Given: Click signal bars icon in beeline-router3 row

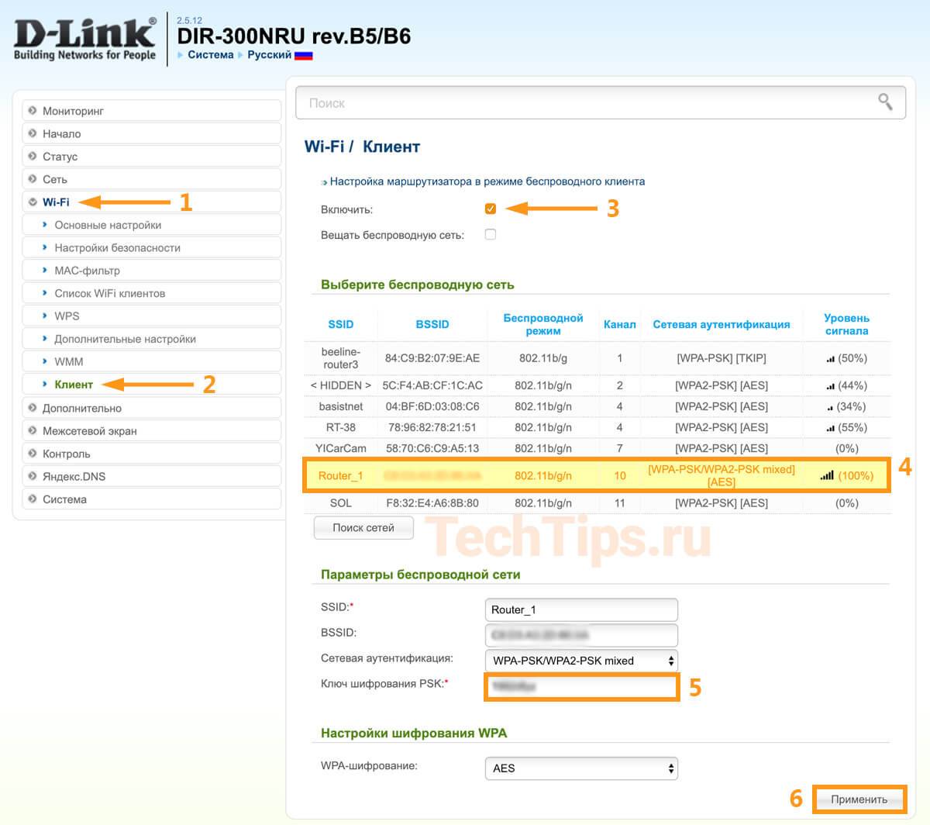Looking at the screenshot, I should coord(830,359).
